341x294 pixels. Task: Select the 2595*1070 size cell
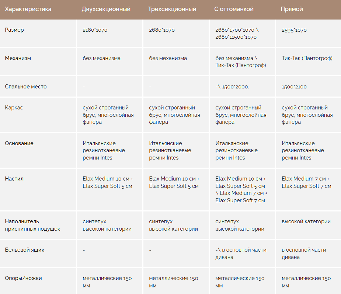coord(294,30)
